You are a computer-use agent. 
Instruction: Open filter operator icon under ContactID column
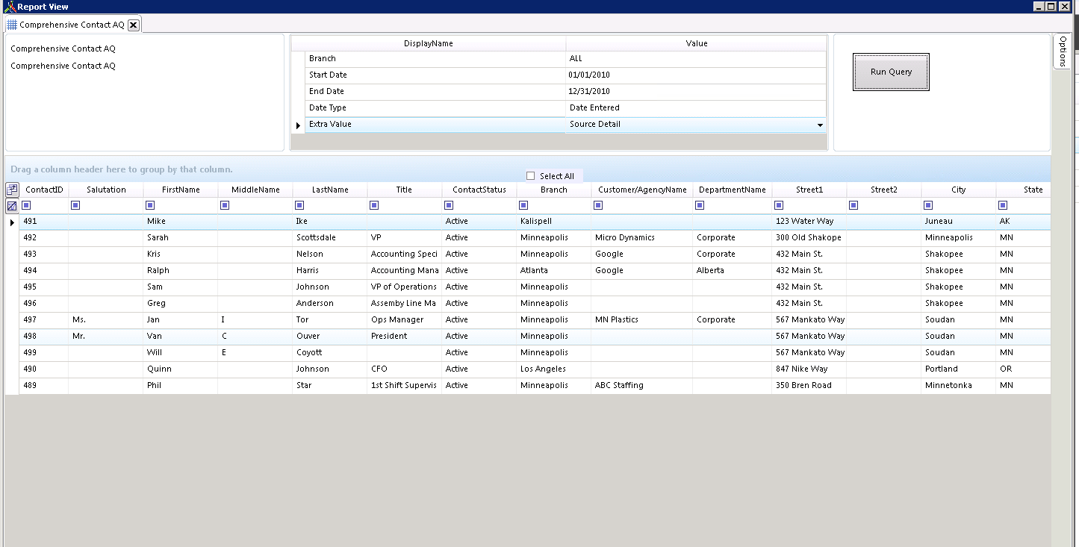click(x=26, y=205)
